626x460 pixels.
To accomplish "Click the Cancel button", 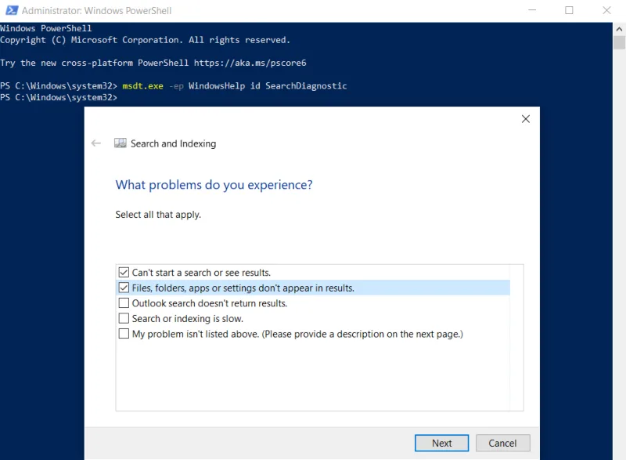I will pos(503,443).
